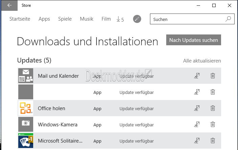238x150 pixels.
Task: Select the Microsoft Solitaire app tile
Action: pos(26,141)
